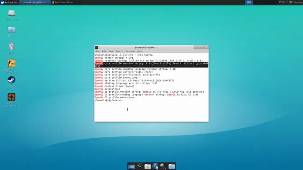Image resolution: width=303 pixels, height=170 pixels.
Task: Select the Application Finder taskbar button
Action: tap(62, 2)
